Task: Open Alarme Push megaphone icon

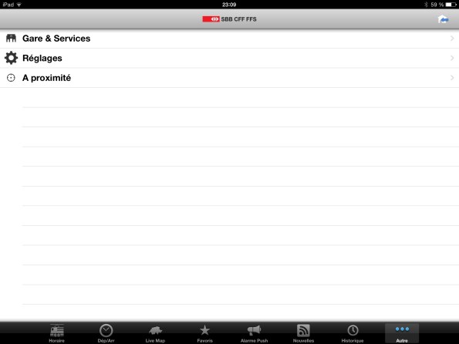Action: coord(254,330)
